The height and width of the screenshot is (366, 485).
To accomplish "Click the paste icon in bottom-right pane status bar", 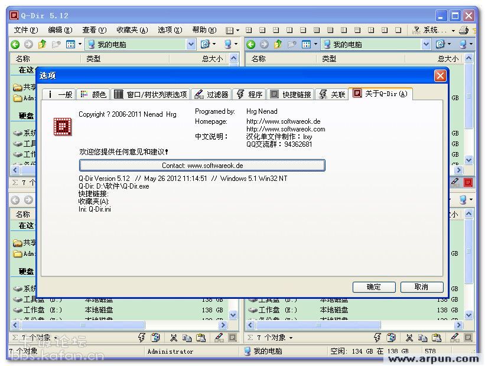I will tap(437, 338).
